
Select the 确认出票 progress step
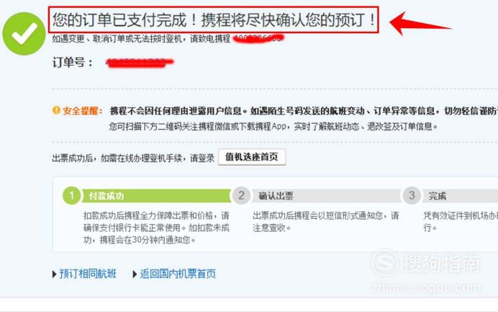coord(326,196)
